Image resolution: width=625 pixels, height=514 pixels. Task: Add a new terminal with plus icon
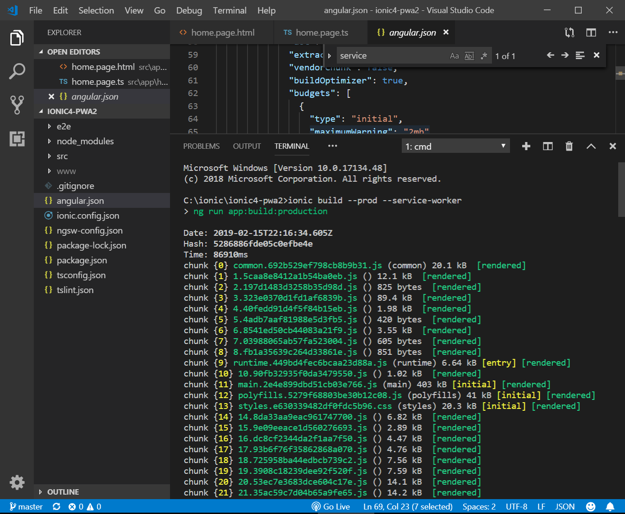click(x=526, y=146)
